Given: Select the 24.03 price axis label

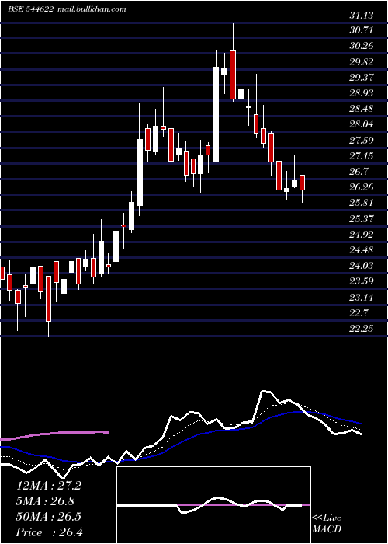Looking at the screenshot, I should (x=362, y=266).
